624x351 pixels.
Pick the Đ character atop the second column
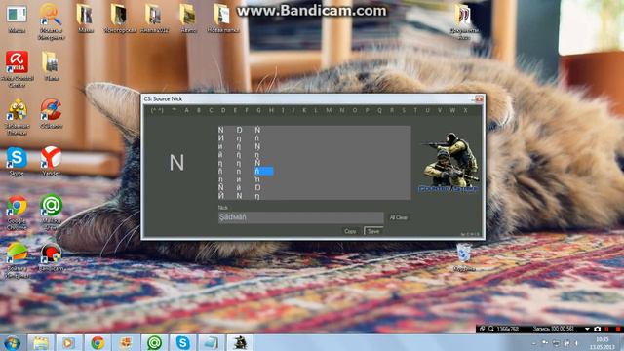click(239, 130)
